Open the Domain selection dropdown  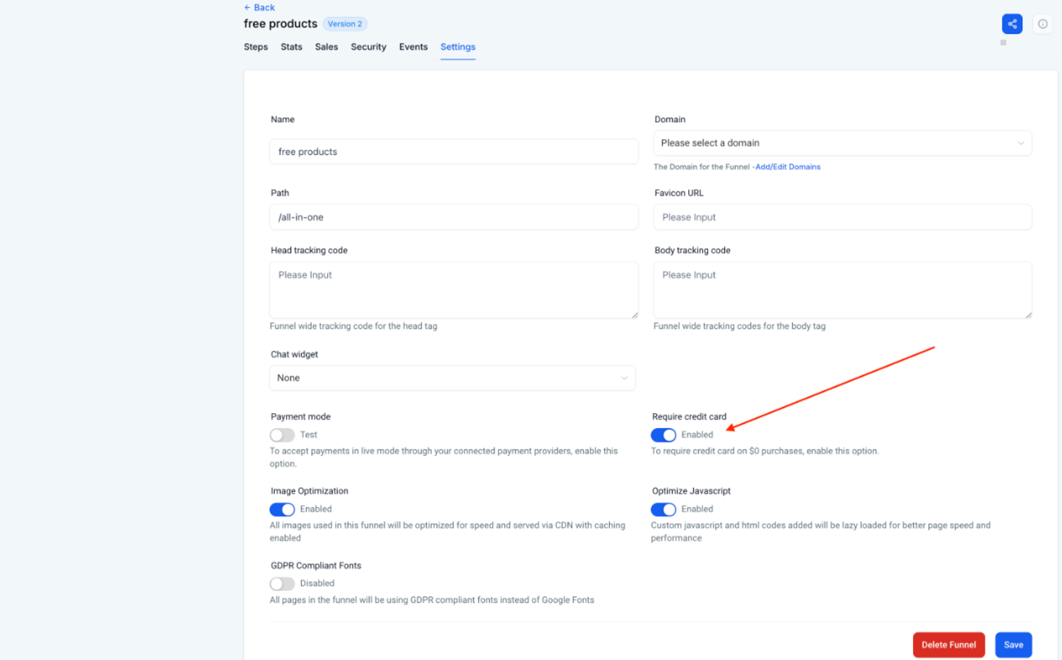click(x=842, y=143)
